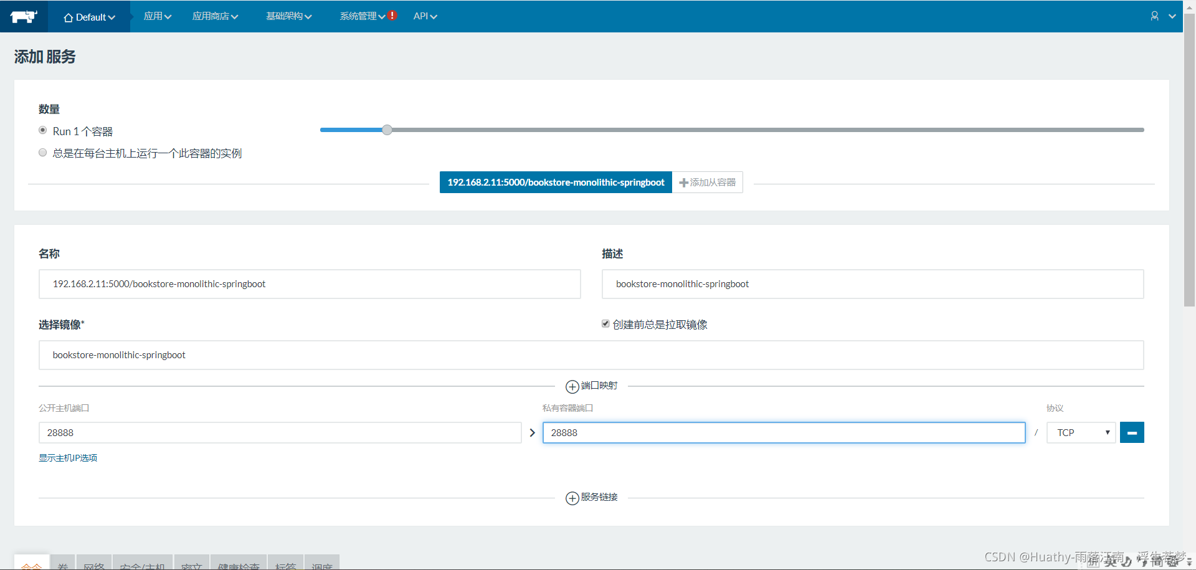
Task: Choose run one instance on every host
Action: click(42, 153)
